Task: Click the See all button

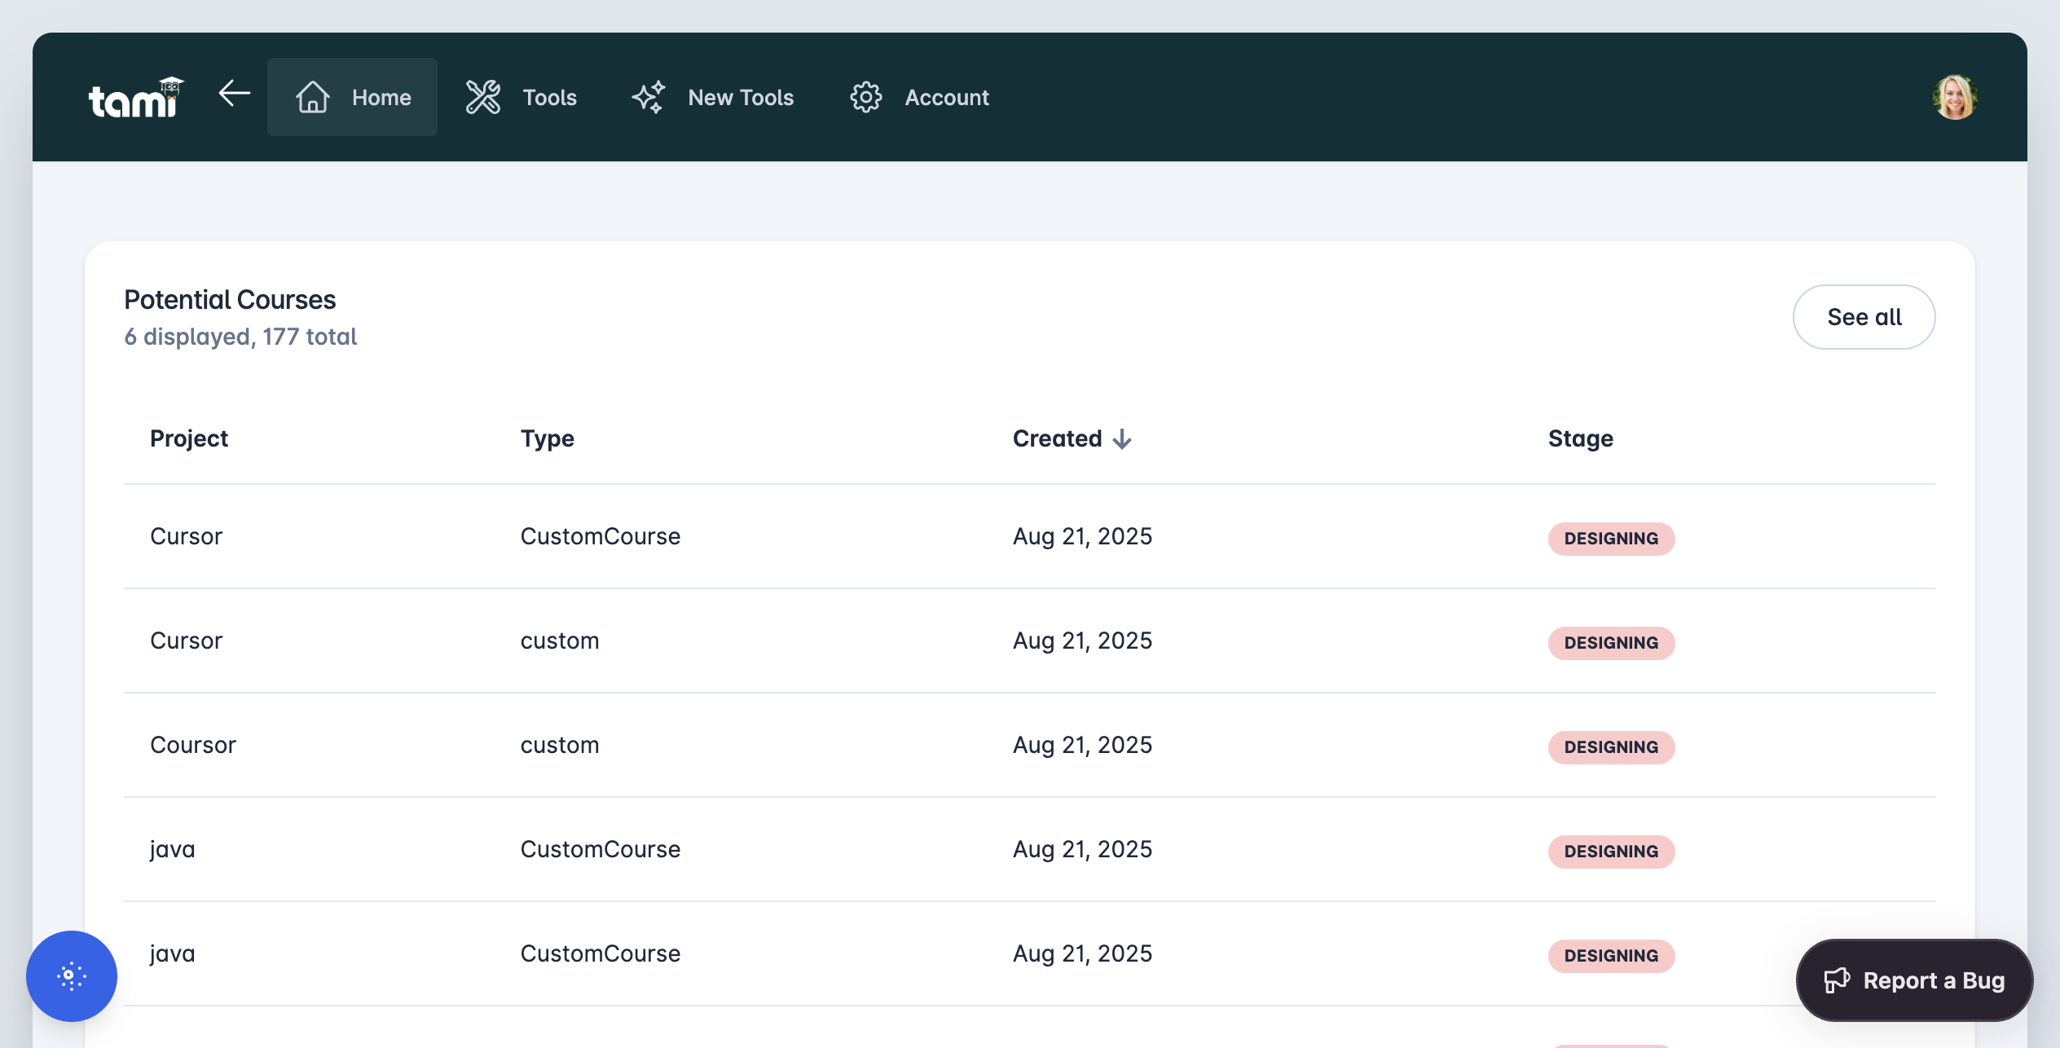Action: (x=1864, y=317)
